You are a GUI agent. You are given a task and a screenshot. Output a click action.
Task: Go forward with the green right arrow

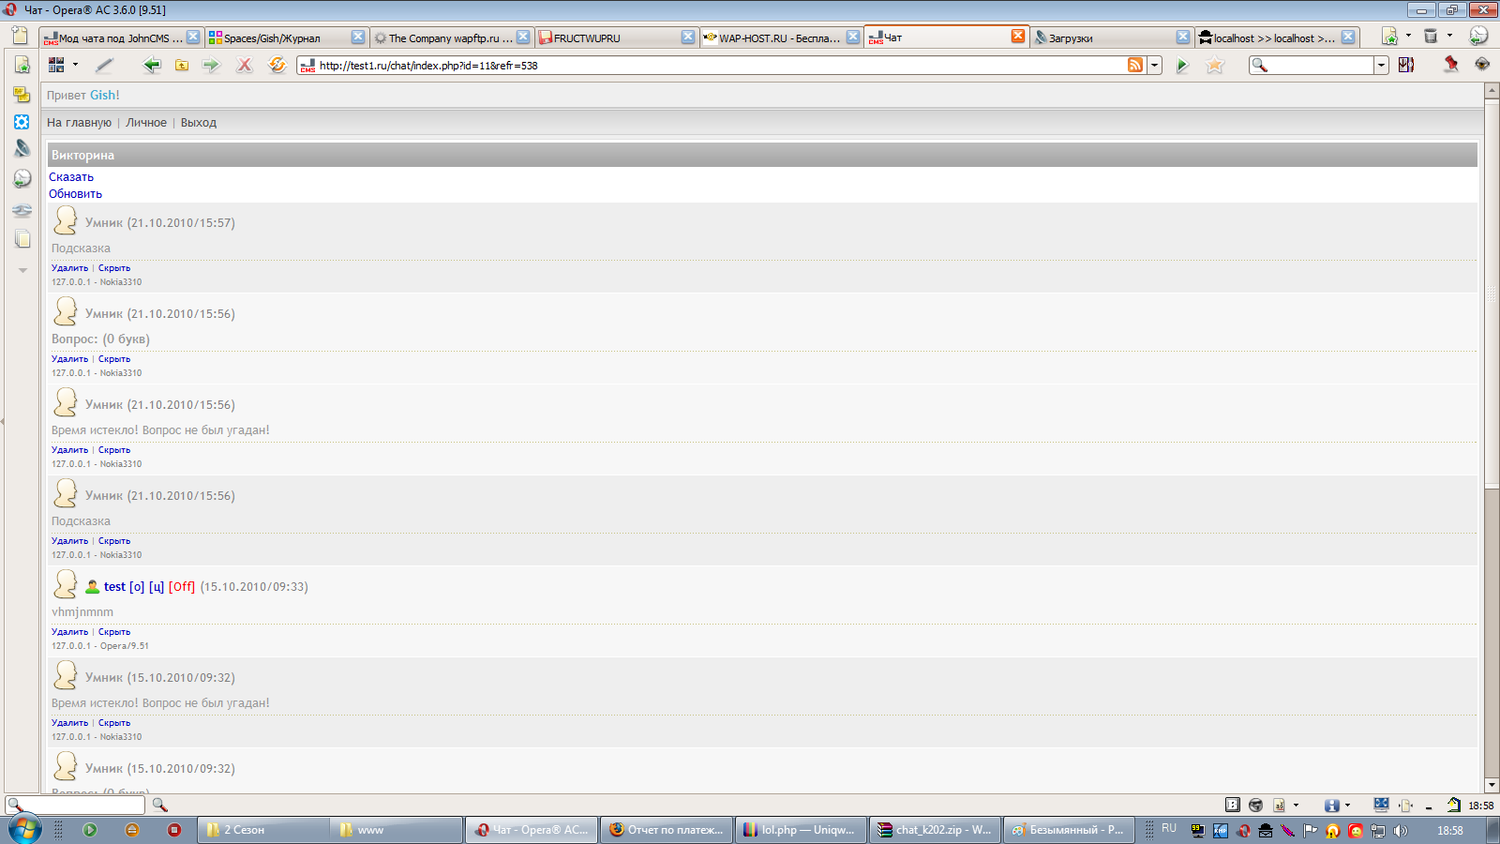coord(211,65)
